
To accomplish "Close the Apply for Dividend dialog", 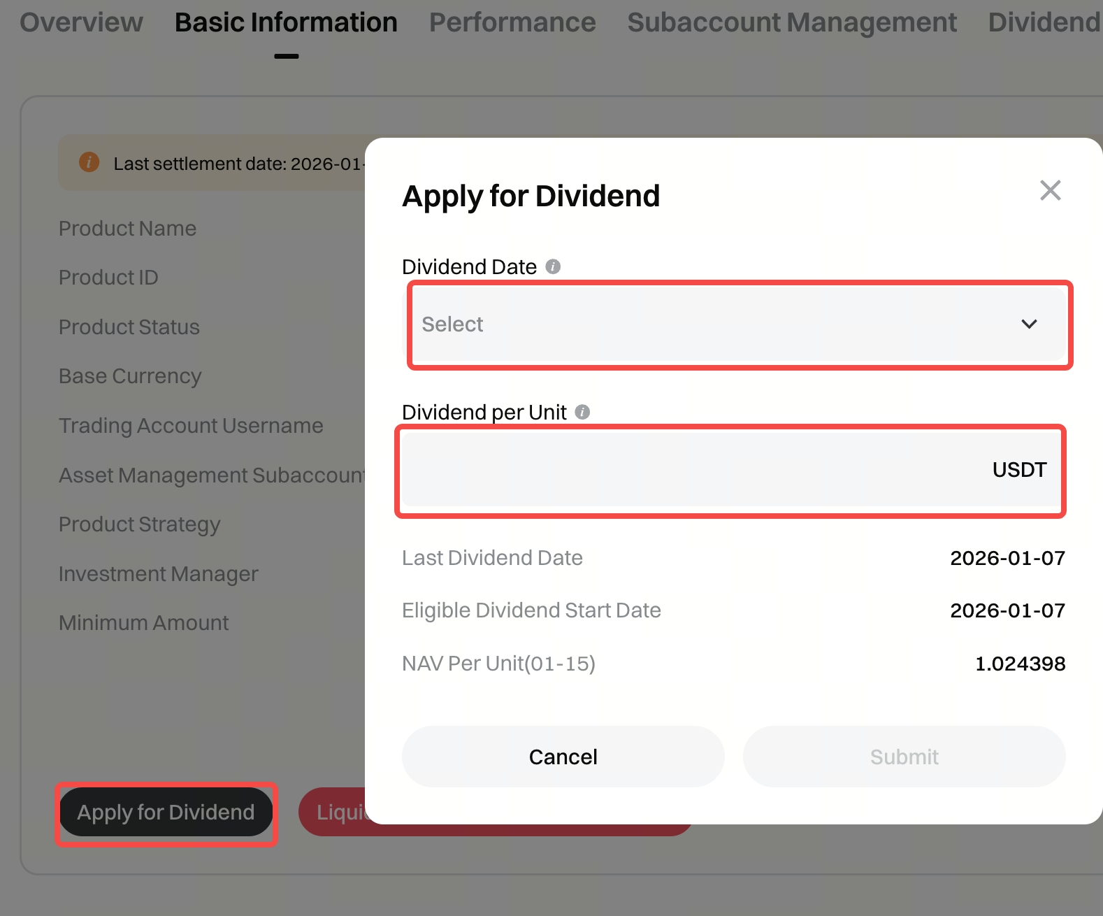I will (1050, 190).
